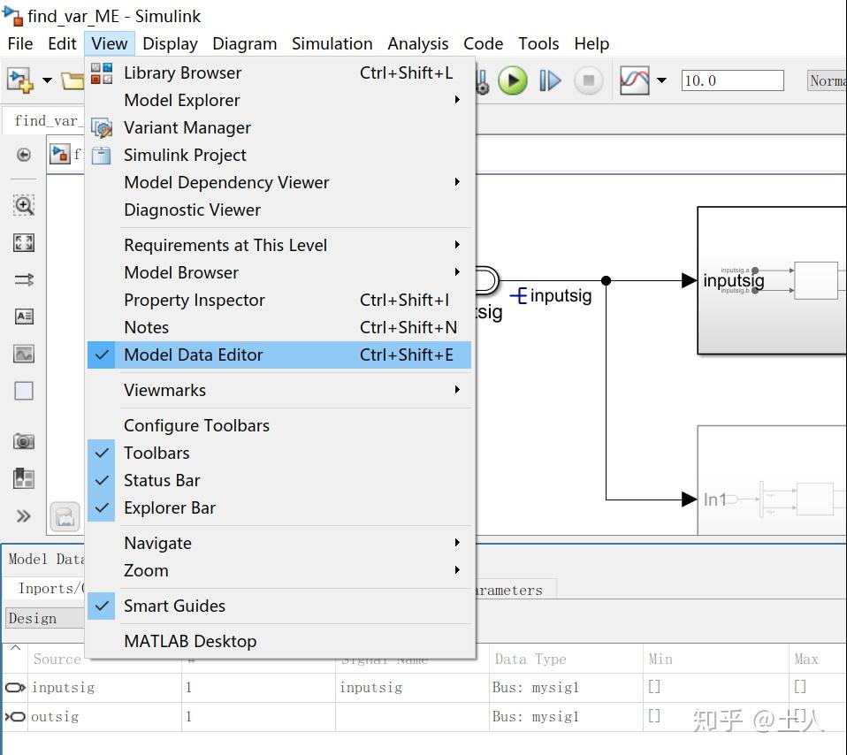
Task: Expand Requirements at This Level submenu
Action: click(279, 245)
